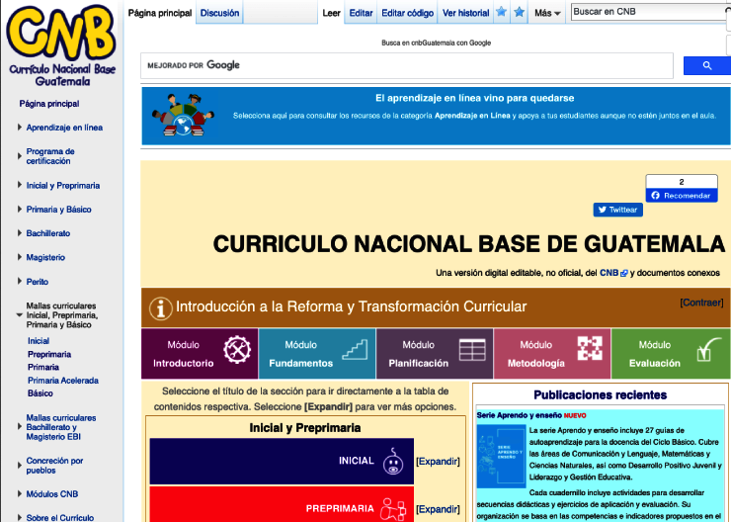Select the Editar código tab
The width and height of the screenshot is (731, 522).
tap(407, 13)
